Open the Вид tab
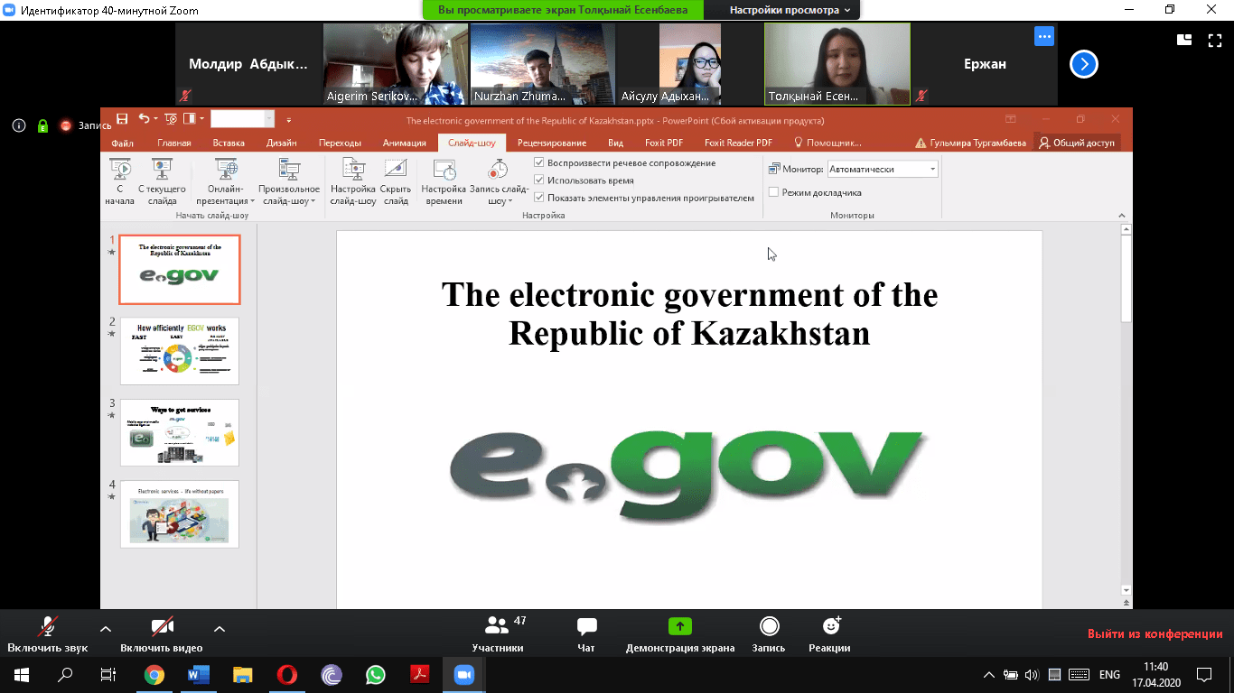1234x693 pixels. (615, 143)
